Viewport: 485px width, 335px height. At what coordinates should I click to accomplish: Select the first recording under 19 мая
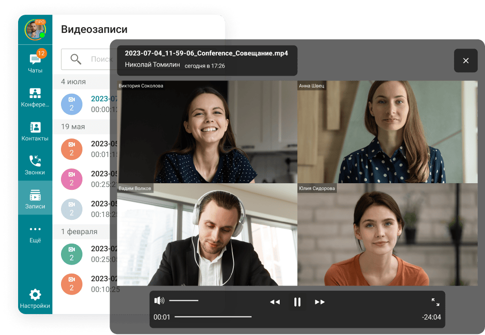tap(91, 148)
